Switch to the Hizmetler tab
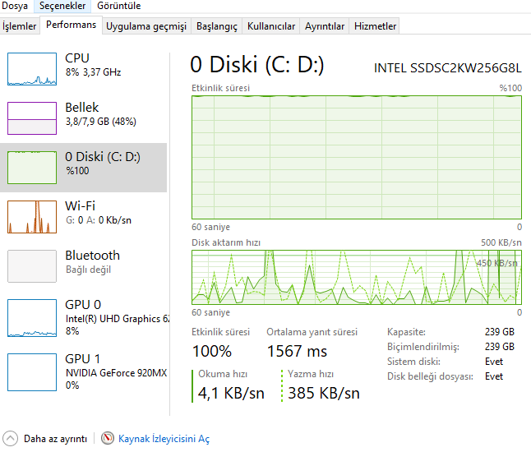531x452 pixels. [x=375, y=26]
